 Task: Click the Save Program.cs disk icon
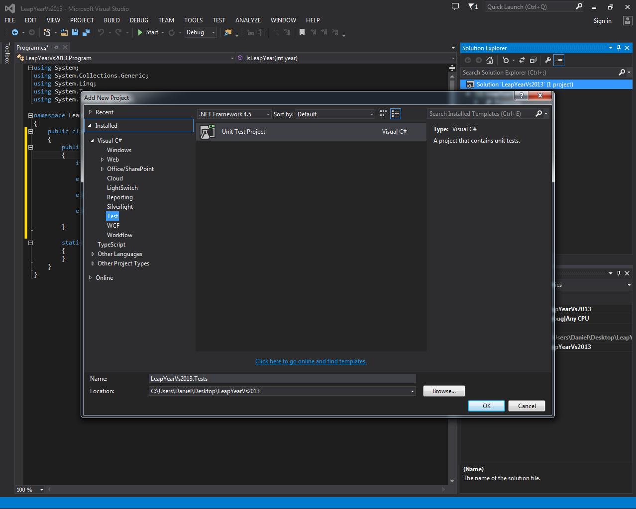(x=75, y=32)
